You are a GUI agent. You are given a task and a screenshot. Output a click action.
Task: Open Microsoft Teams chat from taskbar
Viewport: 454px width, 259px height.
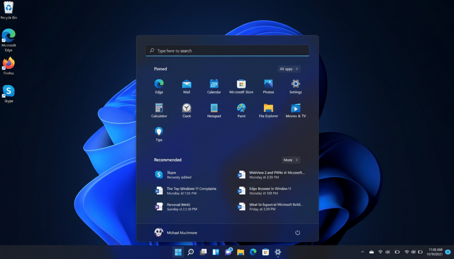pyautogui.click(x=228, y=252)
